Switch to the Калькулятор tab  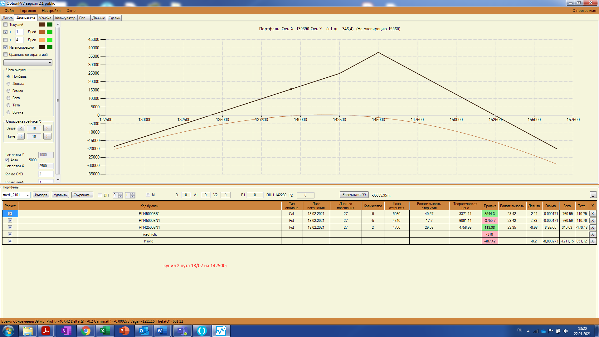[x=65, y=18]
